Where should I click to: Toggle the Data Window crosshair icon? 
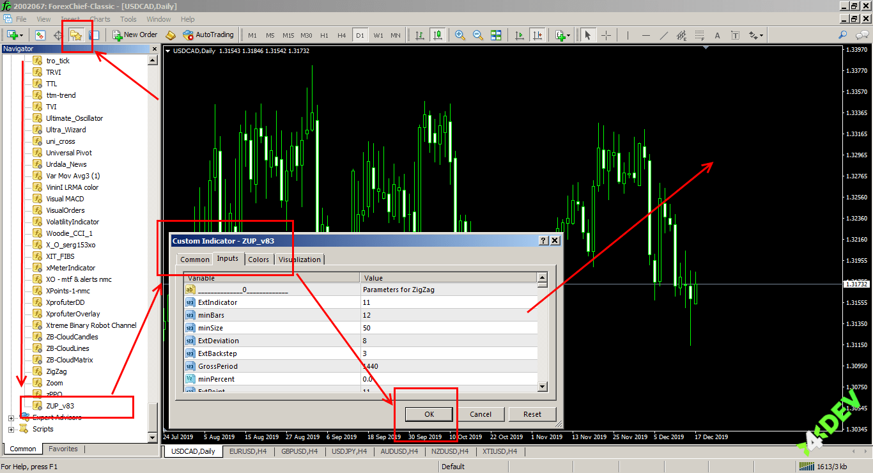(58, 35)
